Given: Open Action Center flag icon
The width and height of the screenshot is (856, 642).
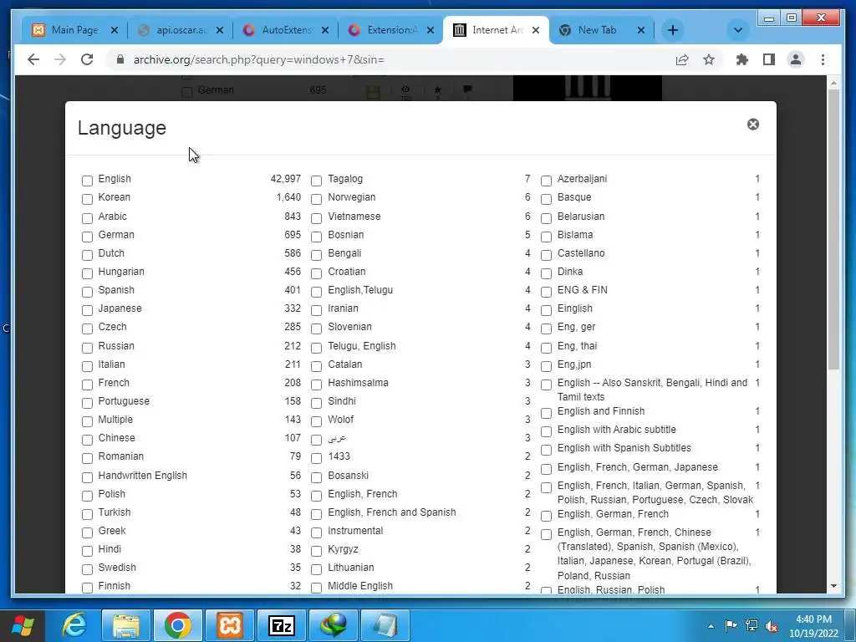Looking at the screenshot, I should click(731, 626).
